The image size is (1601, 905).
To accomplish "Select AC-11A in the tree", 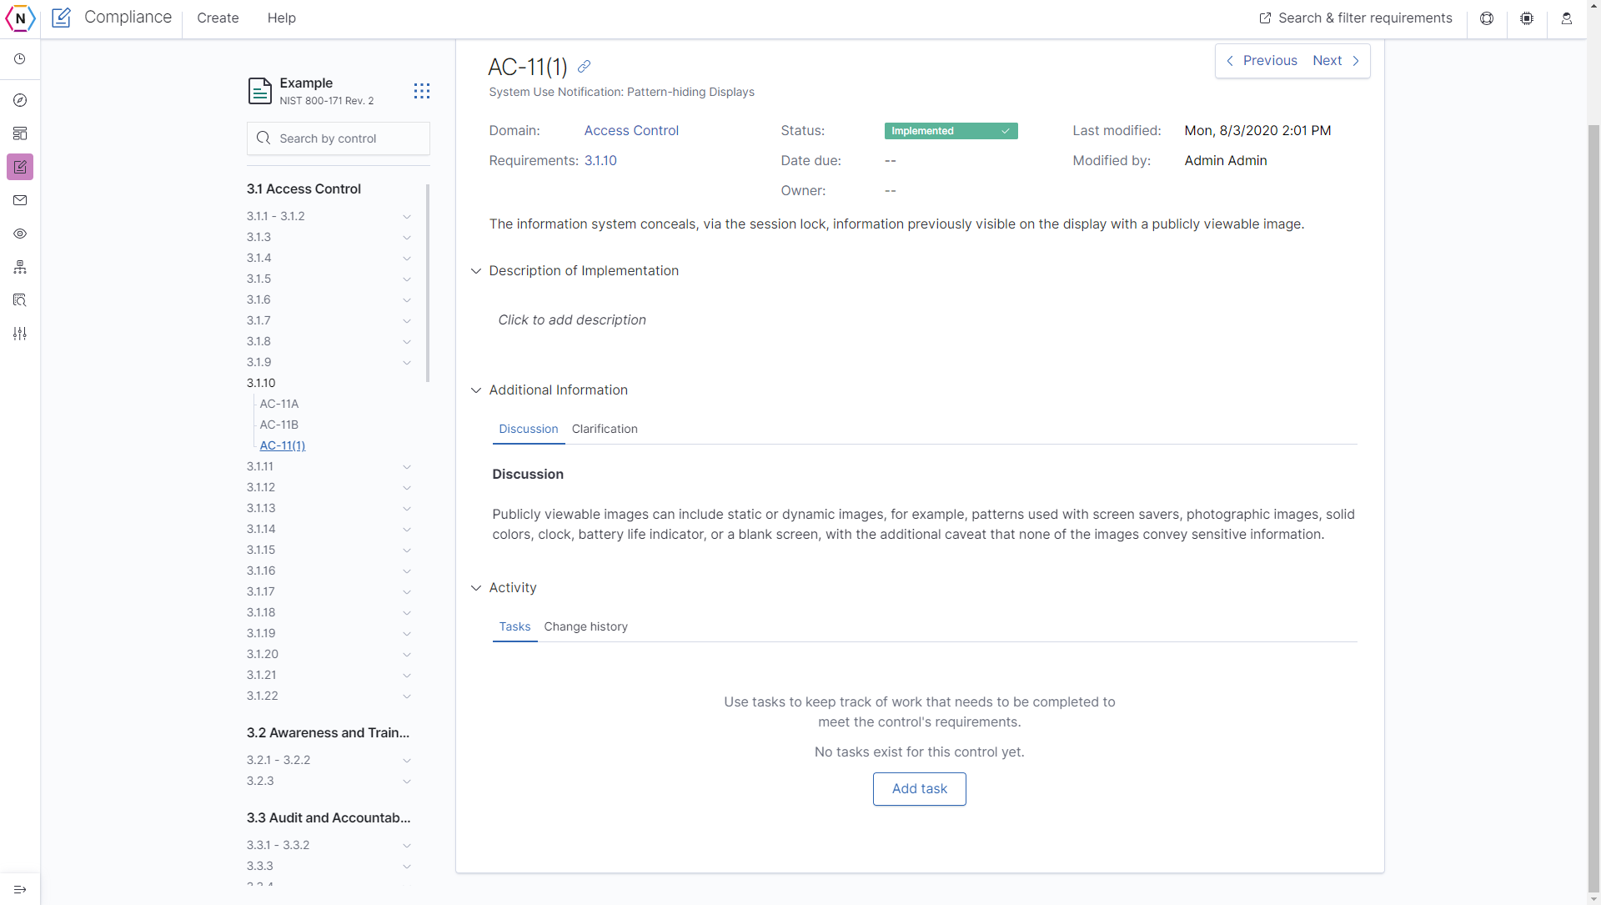I will [x=279, y=404].
